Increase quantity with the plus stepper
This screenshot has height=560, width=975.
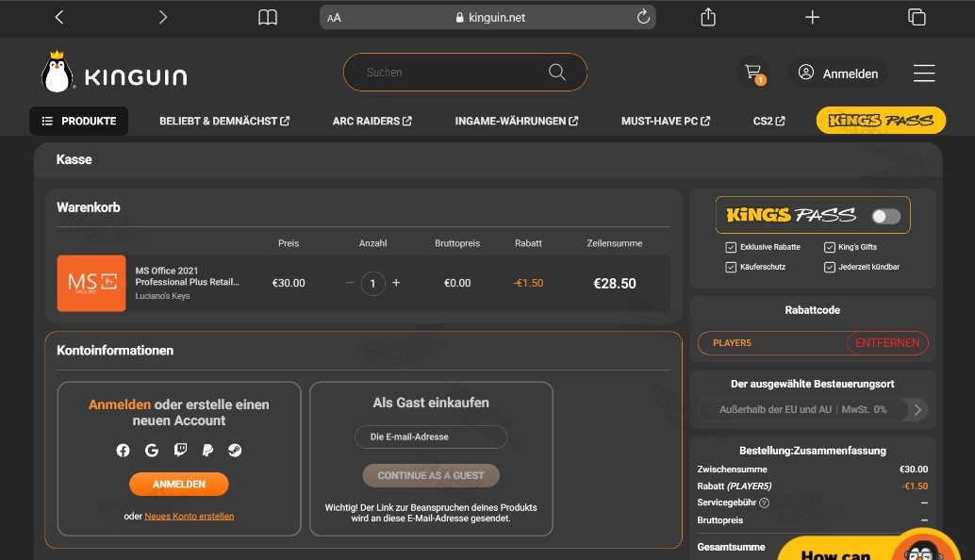click(x=395, y=282)
